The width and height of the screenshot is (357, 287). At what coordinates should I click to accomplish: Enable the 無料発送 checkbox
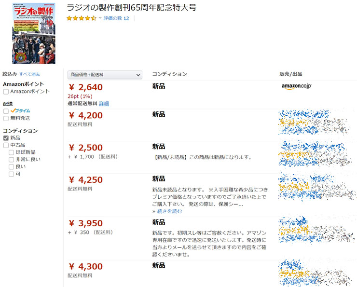[x=6, y=118]
